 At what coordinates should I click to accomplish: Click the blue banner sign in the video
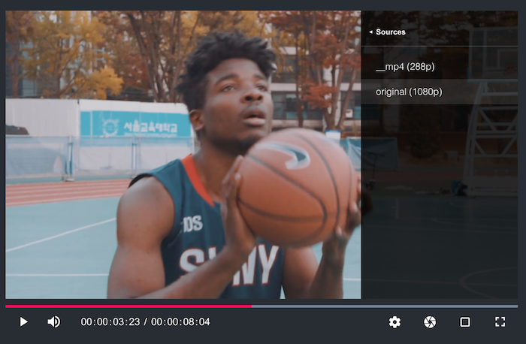click(135, 125)
